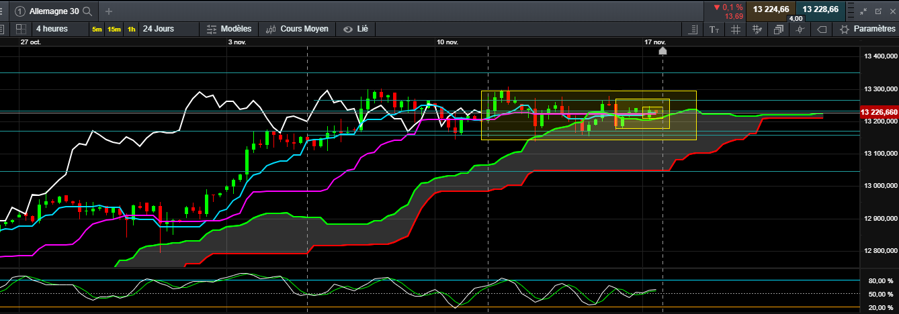Toggle the crosshair cursor tool
The image size is (899, 314).
click(x=800, y=30)
